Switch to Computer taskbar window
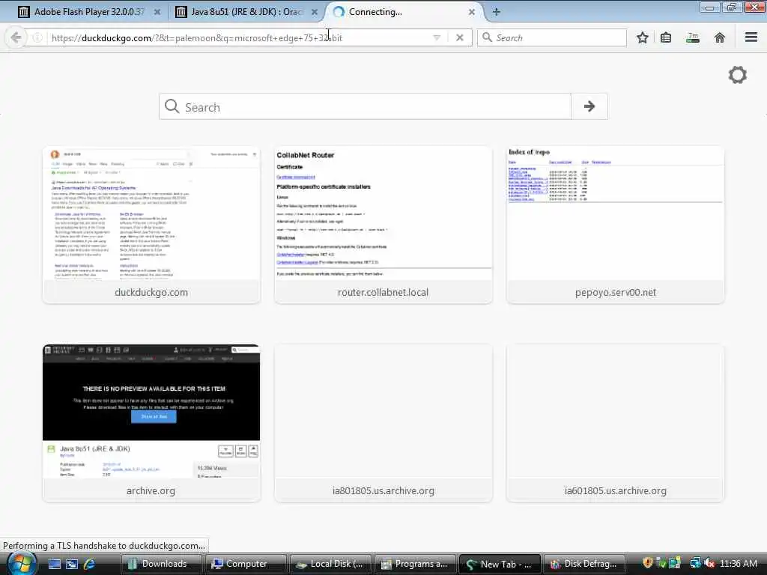 click(x=246, y=564)
